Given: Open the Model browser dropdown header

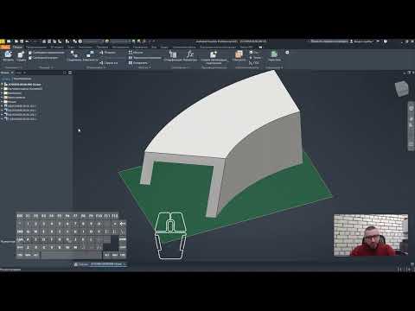Looking at the screenshot, I should coord(7,73).
